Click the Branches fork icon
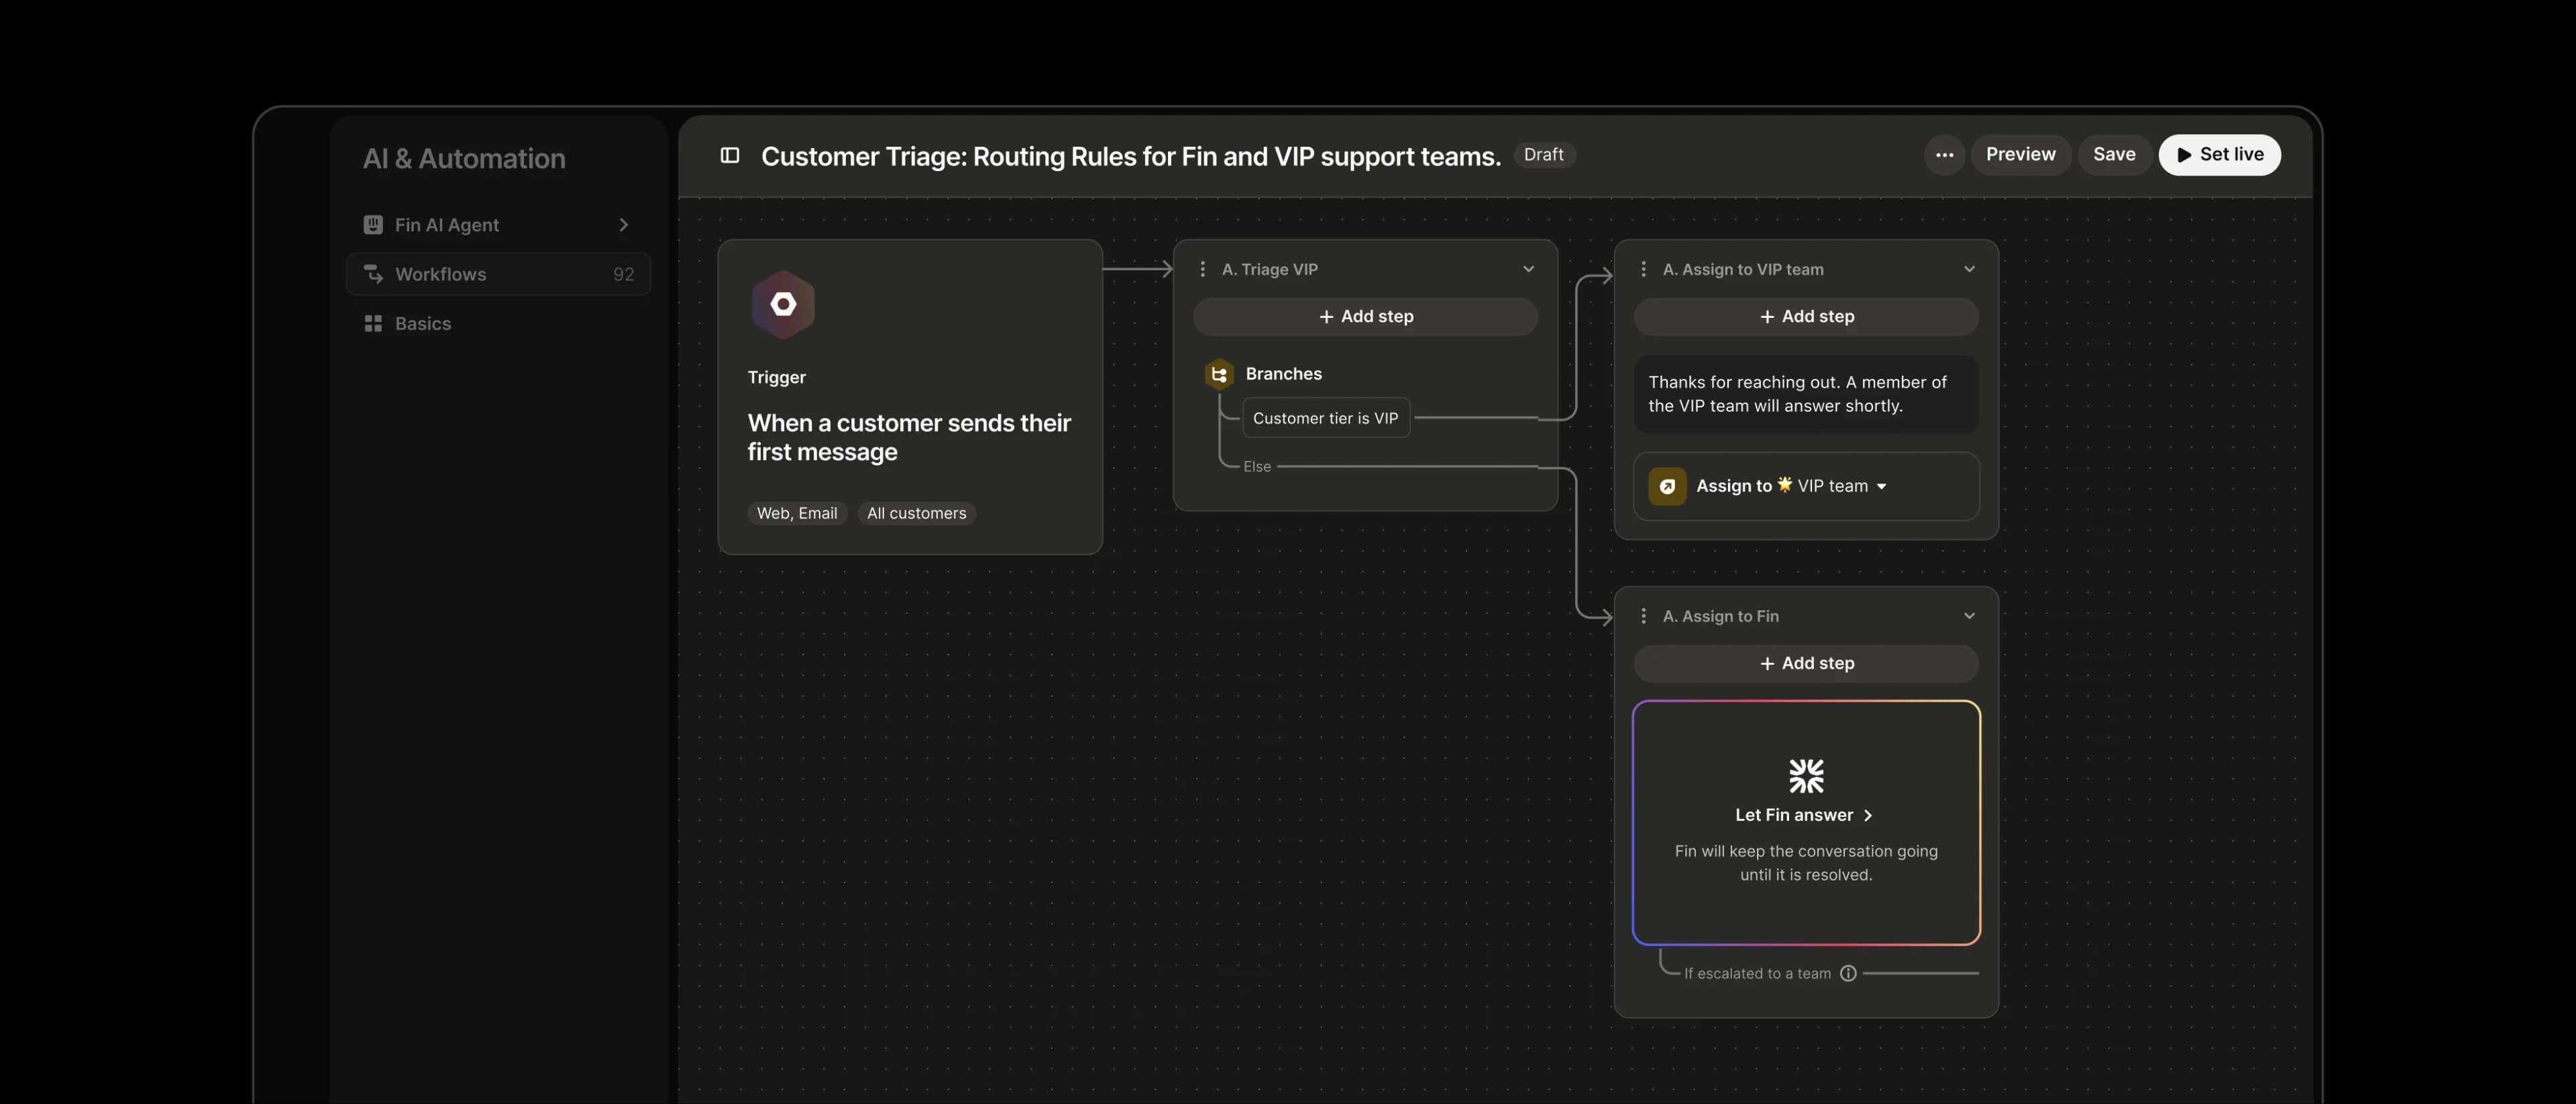The image size is (2576, 1104). point(1219,374)
